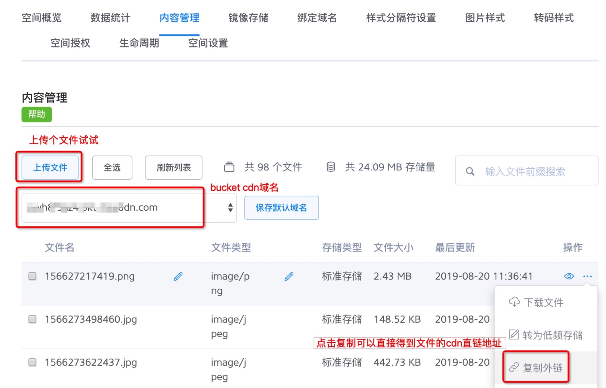
Task: Refresh list with 刷新列表 button
Action: 174,168
